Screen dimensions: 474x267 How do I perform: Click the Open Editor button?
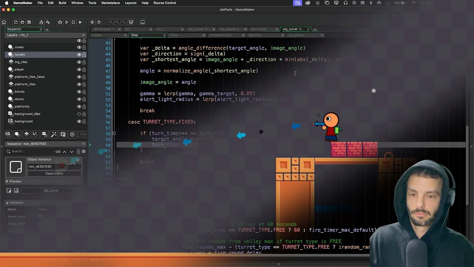tap(54, 174)
